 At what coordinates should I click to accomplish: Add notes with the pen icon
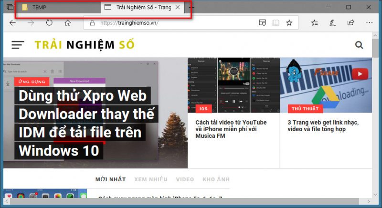[x=332, y=23]
